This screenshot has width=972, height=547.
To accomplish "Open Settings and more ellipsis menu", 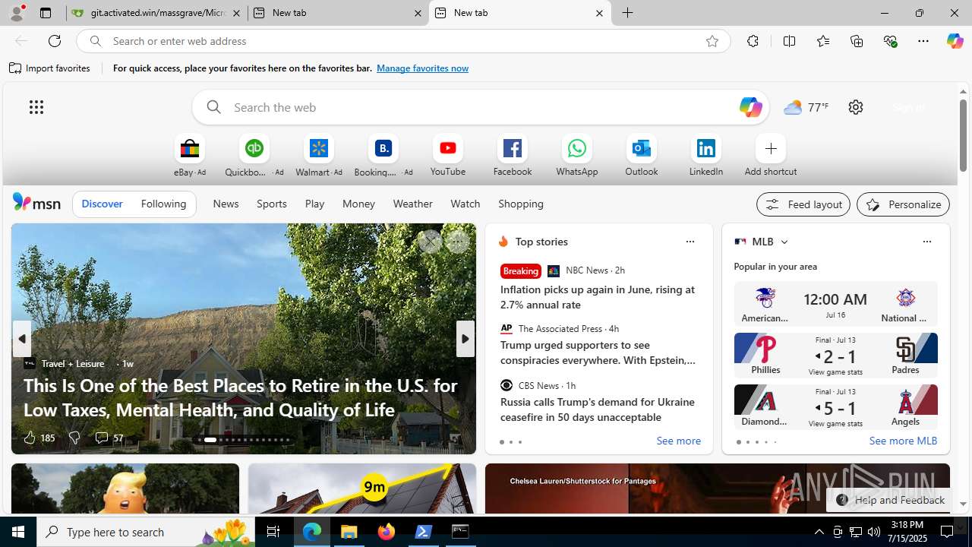I will [x=923, y=41].
